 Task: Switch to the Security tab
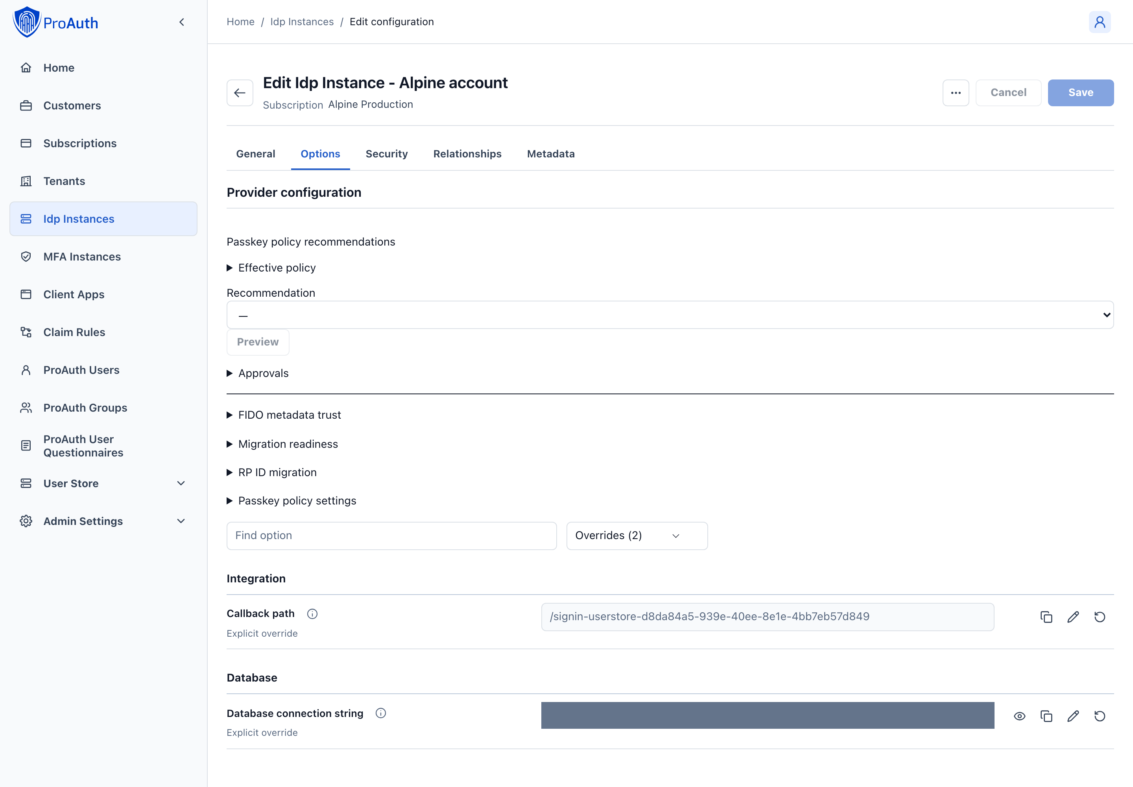387,154
